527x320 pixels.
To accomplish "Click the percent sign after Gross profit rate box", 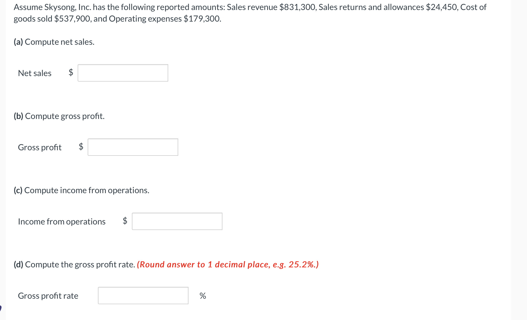I will [202, 296].
